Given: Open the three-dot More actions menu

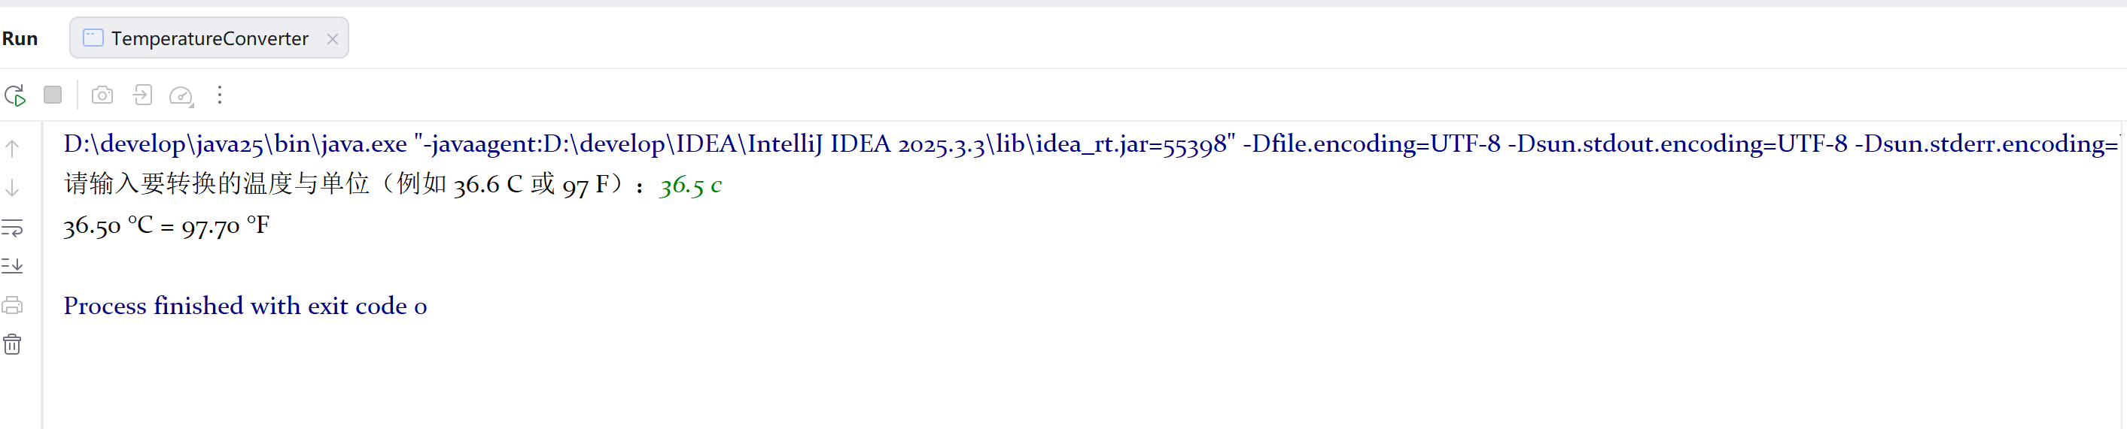Looking at the screenshot, I should pyautogui.click(x=220, y=95).
